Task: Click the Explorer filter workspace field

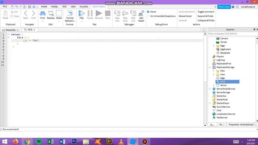Action: click(232, 34)
